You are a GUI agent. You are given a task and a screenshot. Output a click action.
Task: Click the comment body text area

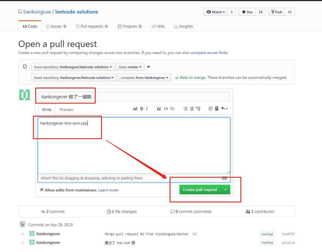[x=134, y=146]
